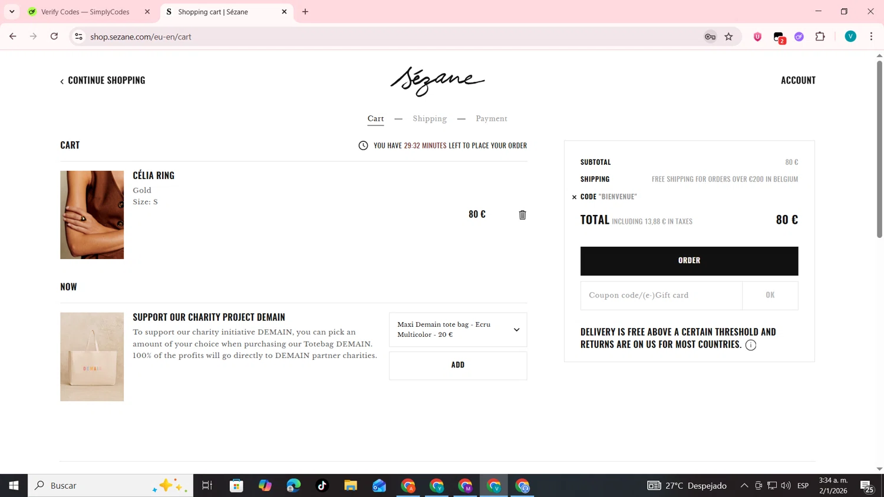Click the ESP language indicator

point(803,486)
